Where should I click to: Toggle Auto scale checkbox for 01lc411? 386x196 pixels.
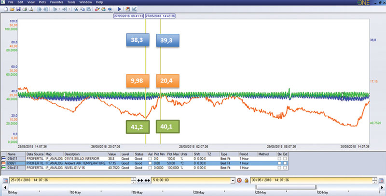point(150,168)
